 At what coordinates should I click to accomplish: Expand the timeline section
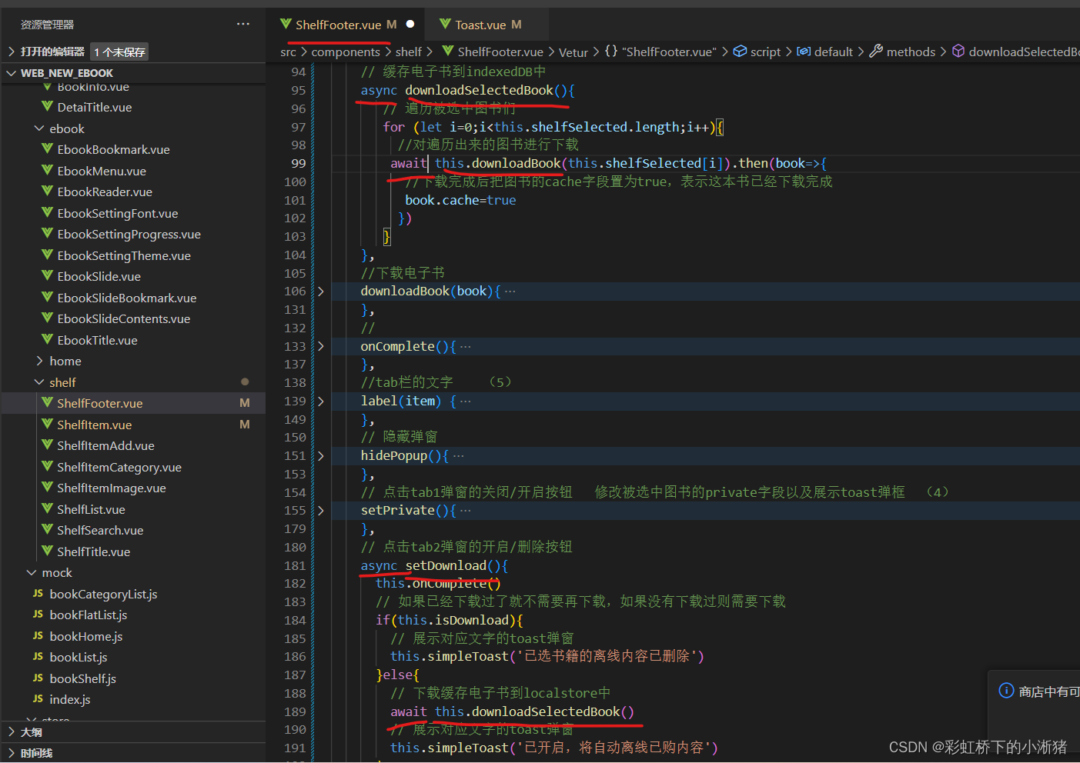(12, 753)
